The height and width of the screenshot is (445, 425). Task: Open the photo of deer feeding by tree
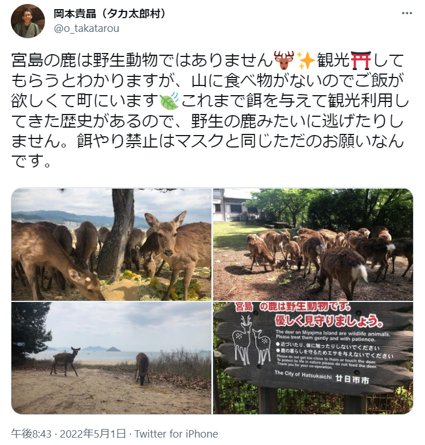coord(112,244)
